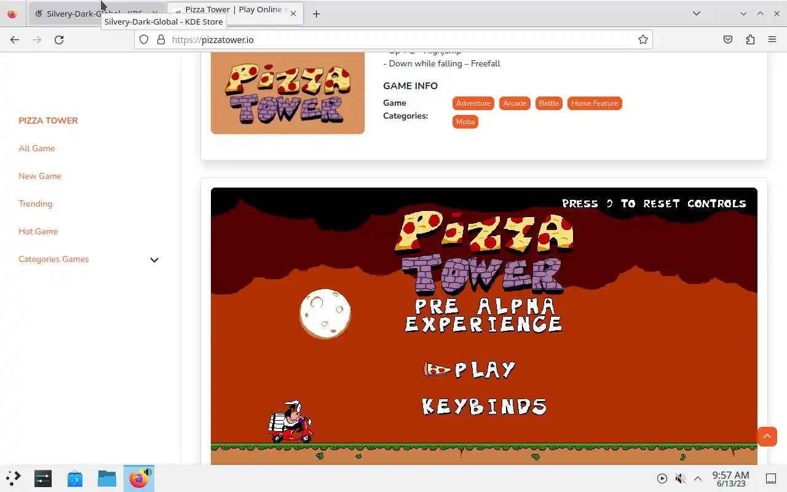787x492 pixels.
Task: Select the Moba category tag
Action: pos(465,122)
